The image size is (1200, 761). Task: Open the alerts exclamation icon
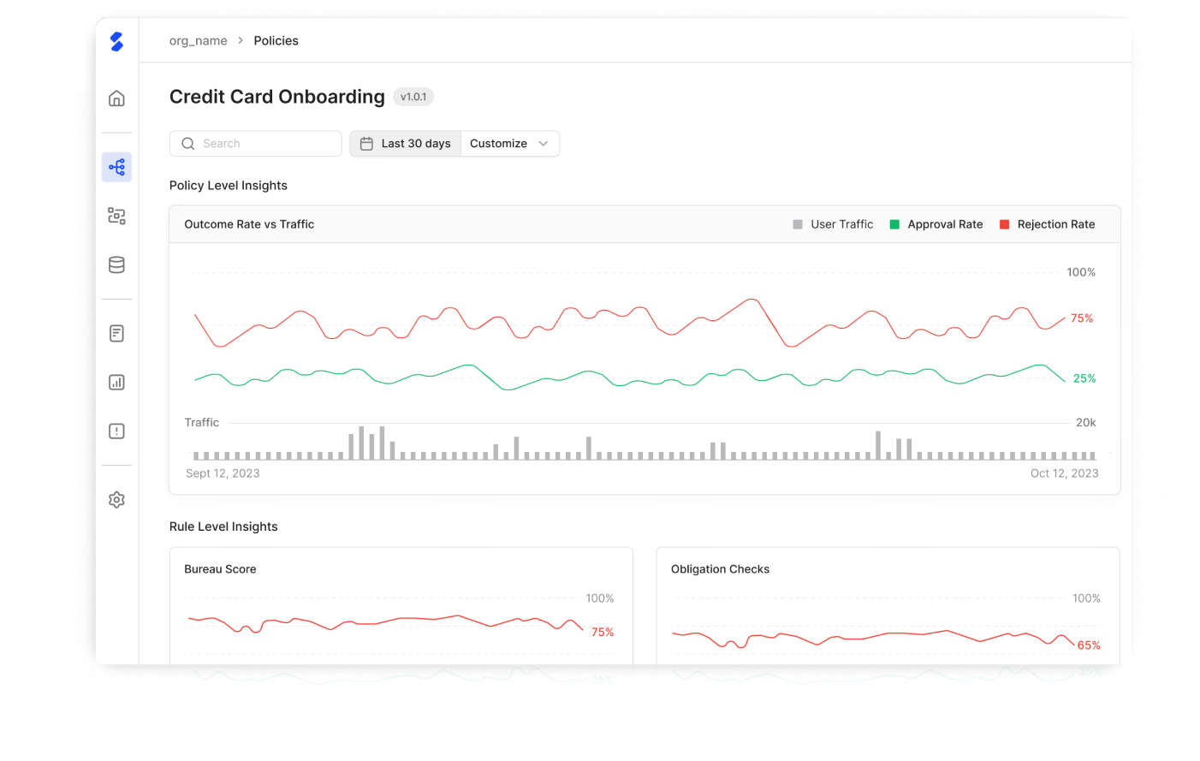[x=116, y=431]
